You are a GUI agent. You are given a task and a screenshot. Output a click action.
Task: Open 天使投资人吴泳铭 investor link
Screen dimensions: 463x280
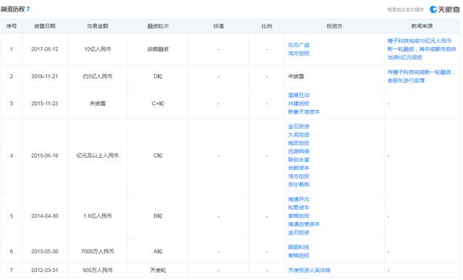pos(309,270)
